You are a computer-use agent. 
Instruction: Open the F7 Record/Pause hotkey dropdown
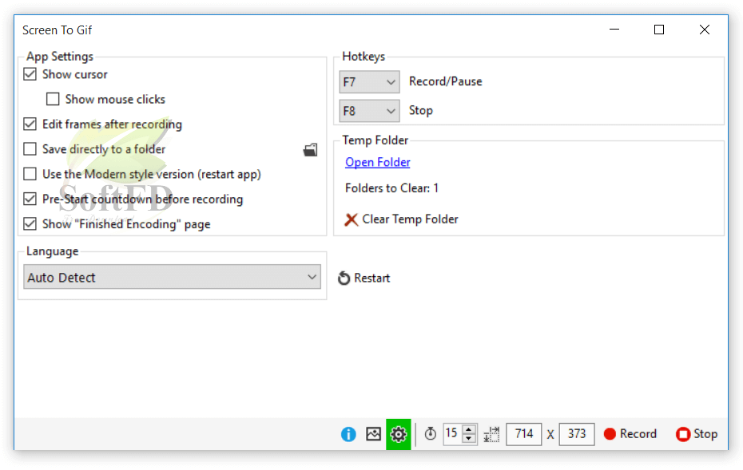pyautogui.click(x=369, y=82)
